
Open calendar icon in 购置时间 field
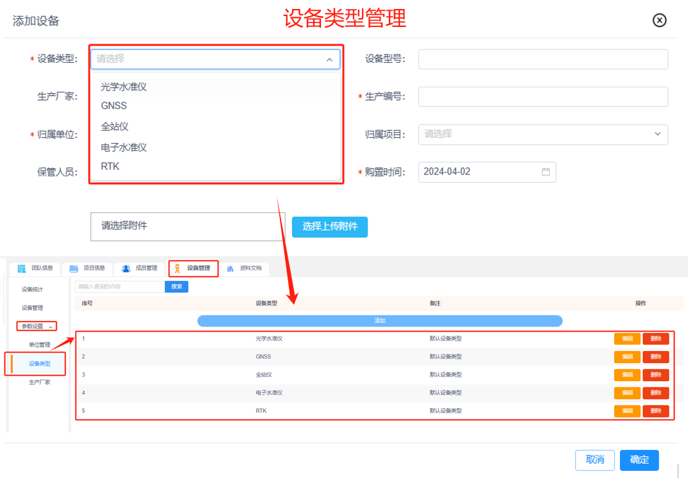coord(546,172)
